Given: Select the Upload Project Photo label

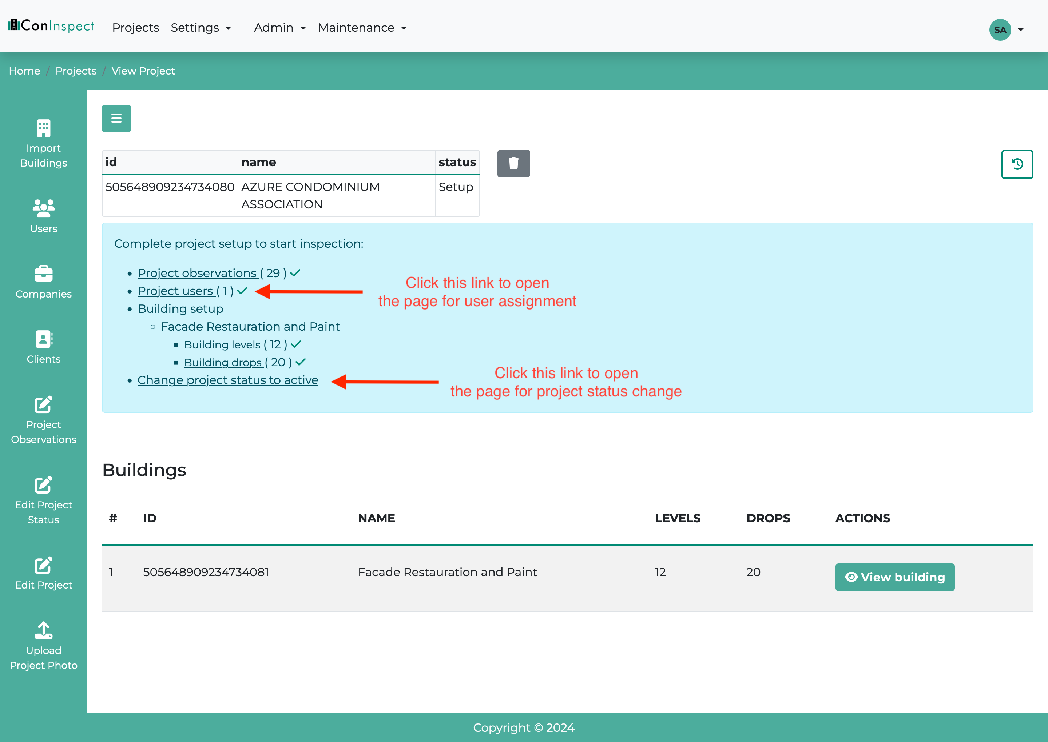Looking at the screenshot, I should pyautogui.click(x=43, y=658).
